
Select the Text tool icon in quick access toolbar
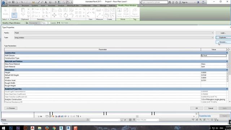click(x=46, y=2)
